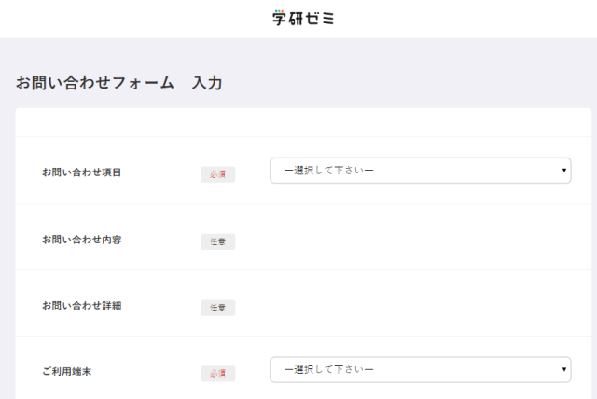Expand the ご利用端末 dropdown
This screenshot has width=597, height=399.
420,370
